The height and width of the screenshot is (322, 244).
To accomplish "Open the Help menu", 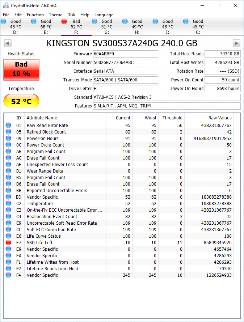I will [85, 15].
